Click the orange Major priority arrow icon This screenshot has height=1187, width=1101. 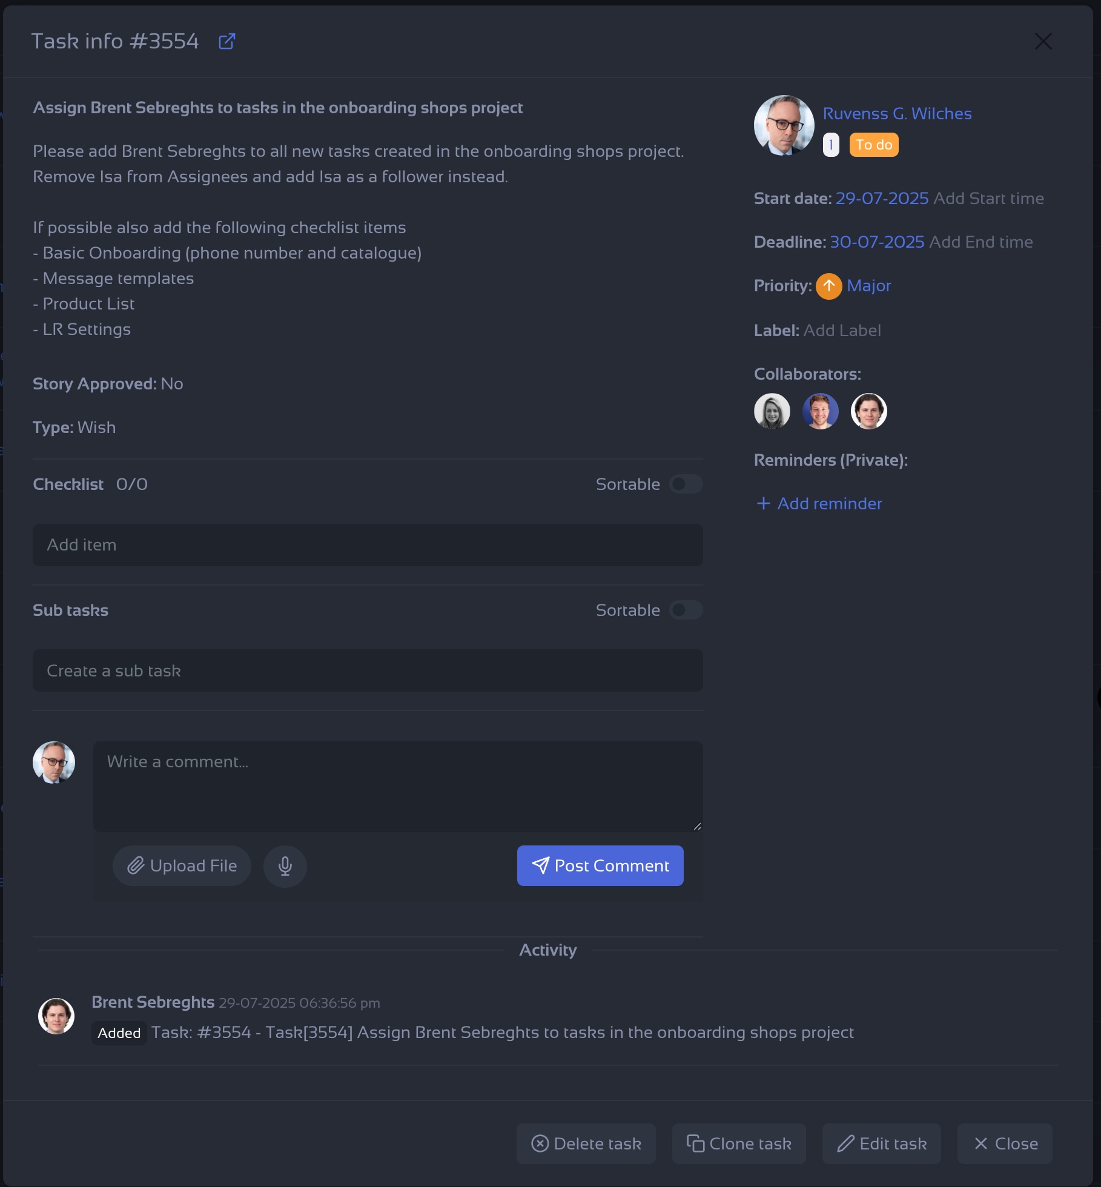828,286
